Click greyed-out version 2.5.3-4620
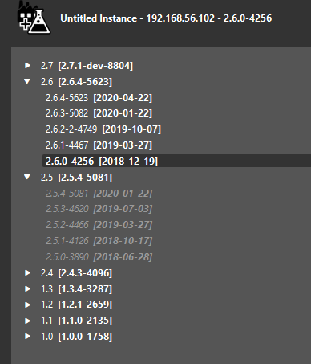The width and height of the screenshot is (311, 364). (99, 209)
